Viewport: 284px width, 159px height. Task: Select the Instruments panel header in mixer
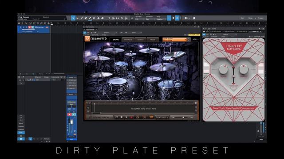coord(55,77)
